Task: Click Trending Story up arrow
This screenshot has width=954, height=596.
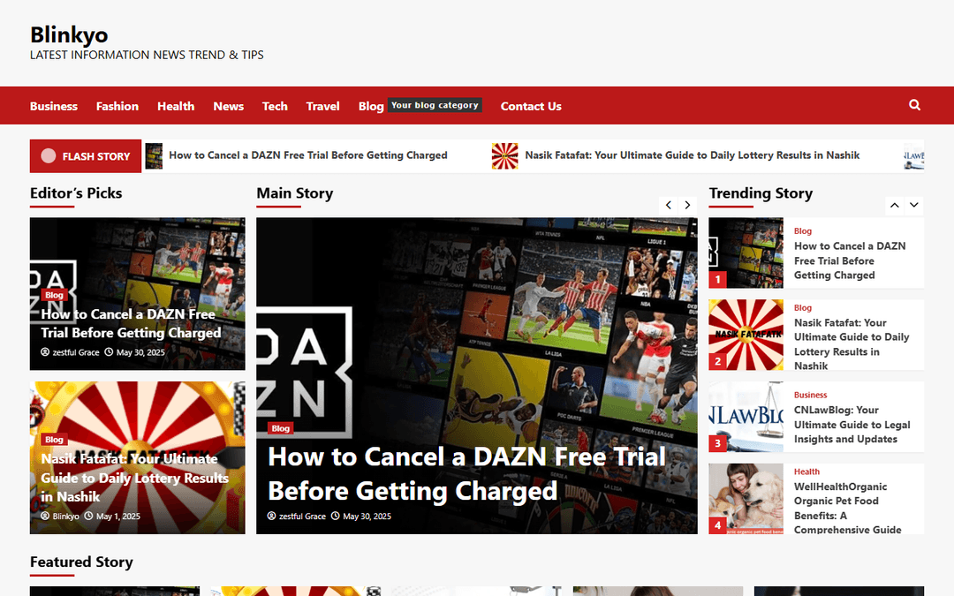Action: click(894, 206)
